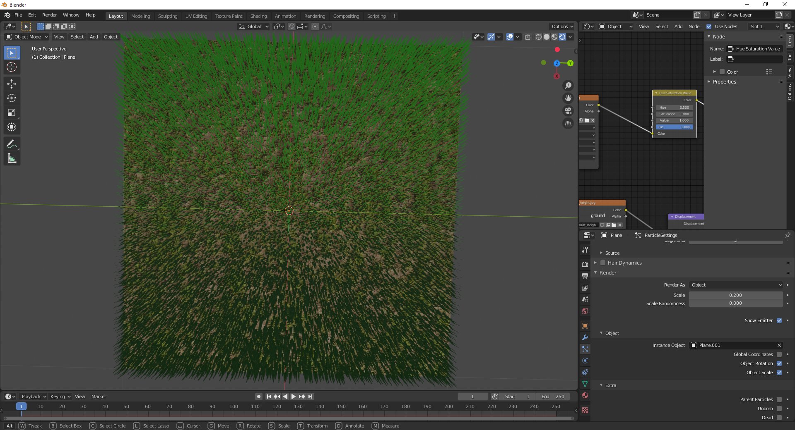795x430 pixels.
Task: Open the Object Mode dropdown
Action: [26, 37]
